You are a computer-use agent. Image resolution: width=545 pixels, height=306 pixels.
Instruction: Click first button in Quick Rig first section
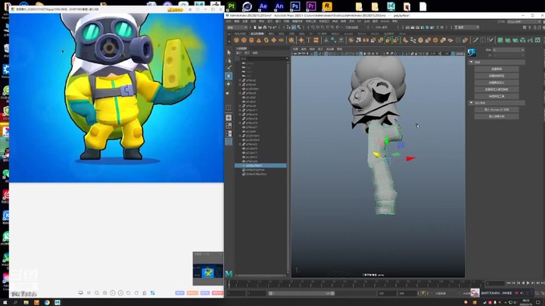(x=497, y=69)
